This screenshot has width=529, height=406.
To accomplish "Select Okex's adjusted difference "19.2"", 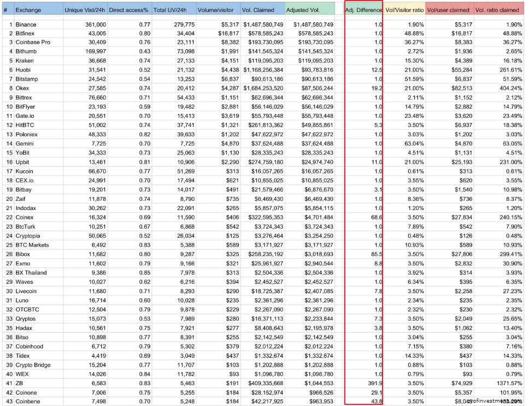I will (377, 88).
